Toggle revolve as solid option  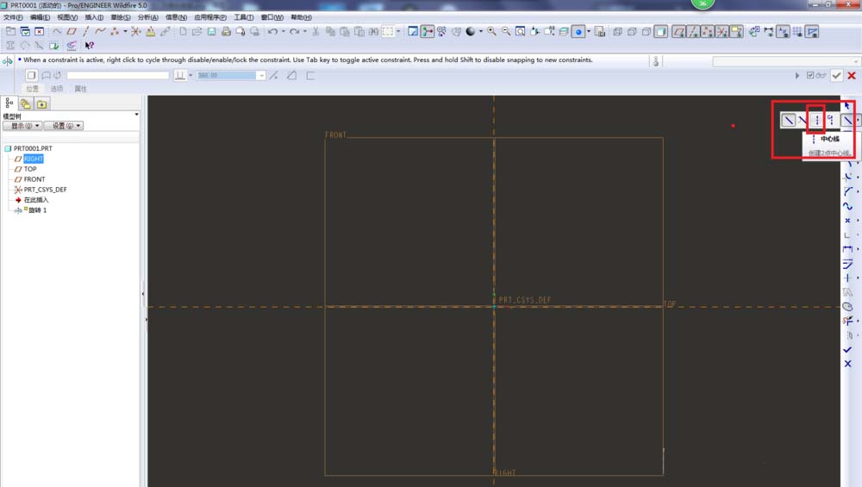pyautogui.click(x=32, y=76)
